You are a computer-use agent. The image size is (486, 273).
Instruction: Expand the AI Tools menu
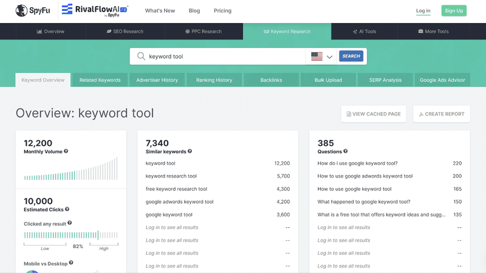(x=364, y=32)
